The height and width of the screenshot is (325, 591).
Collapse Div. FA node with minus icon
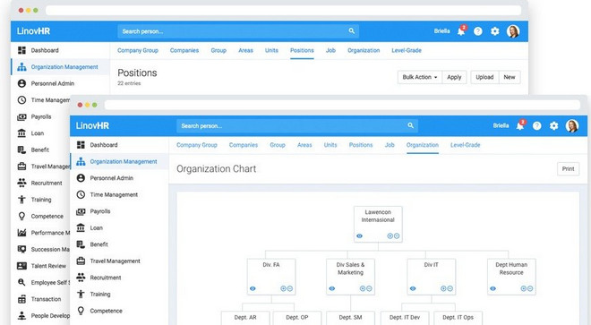click(290, 288)
